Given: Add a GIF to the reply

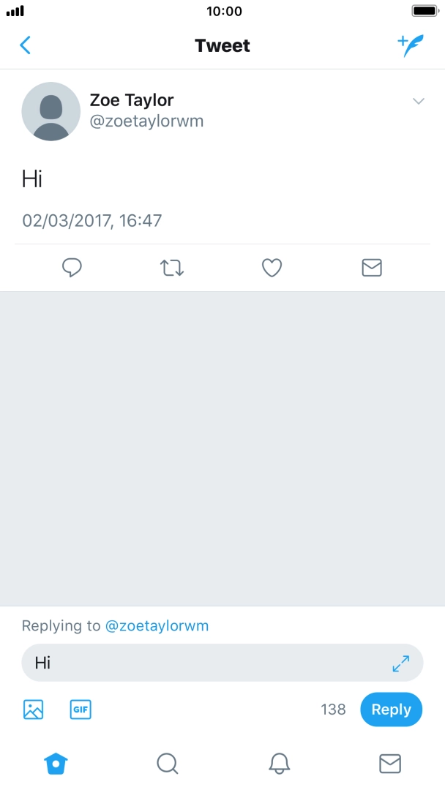Looking at the screenshot, I should pos(80,709).
